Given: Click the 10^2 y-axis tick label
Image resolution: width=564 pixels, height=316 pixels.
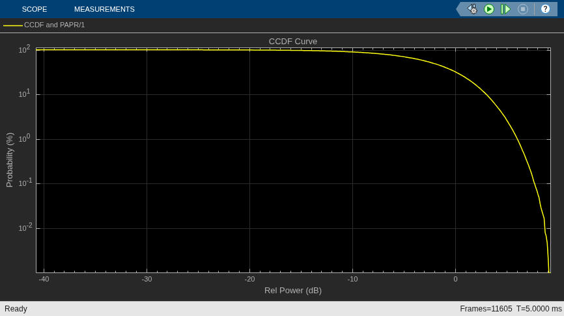Looking at the screenshot, I should (x=25, y=49).
